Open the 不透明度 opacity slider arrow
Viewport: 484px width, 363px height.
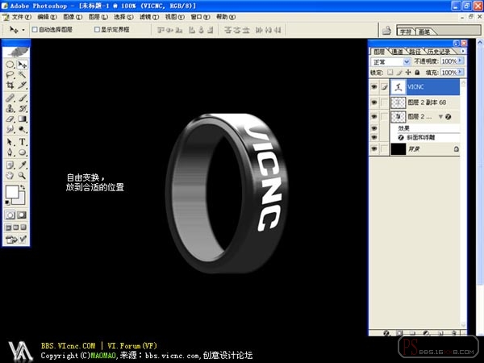(x=461, y=61)
